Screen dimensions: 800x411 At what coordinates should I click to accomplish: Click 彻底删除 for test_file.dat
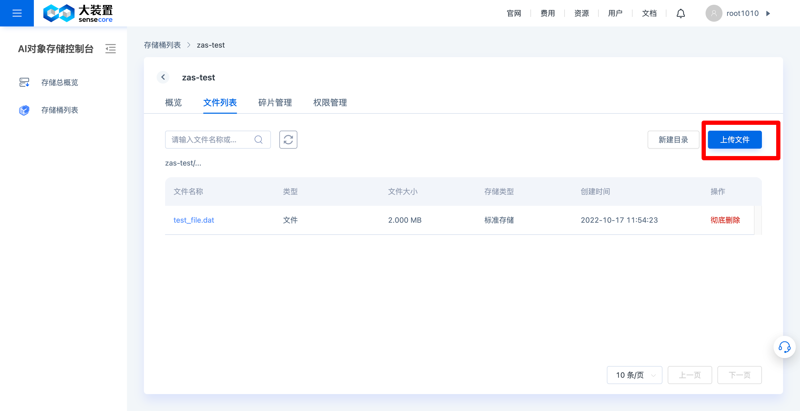tap(725, 220)
